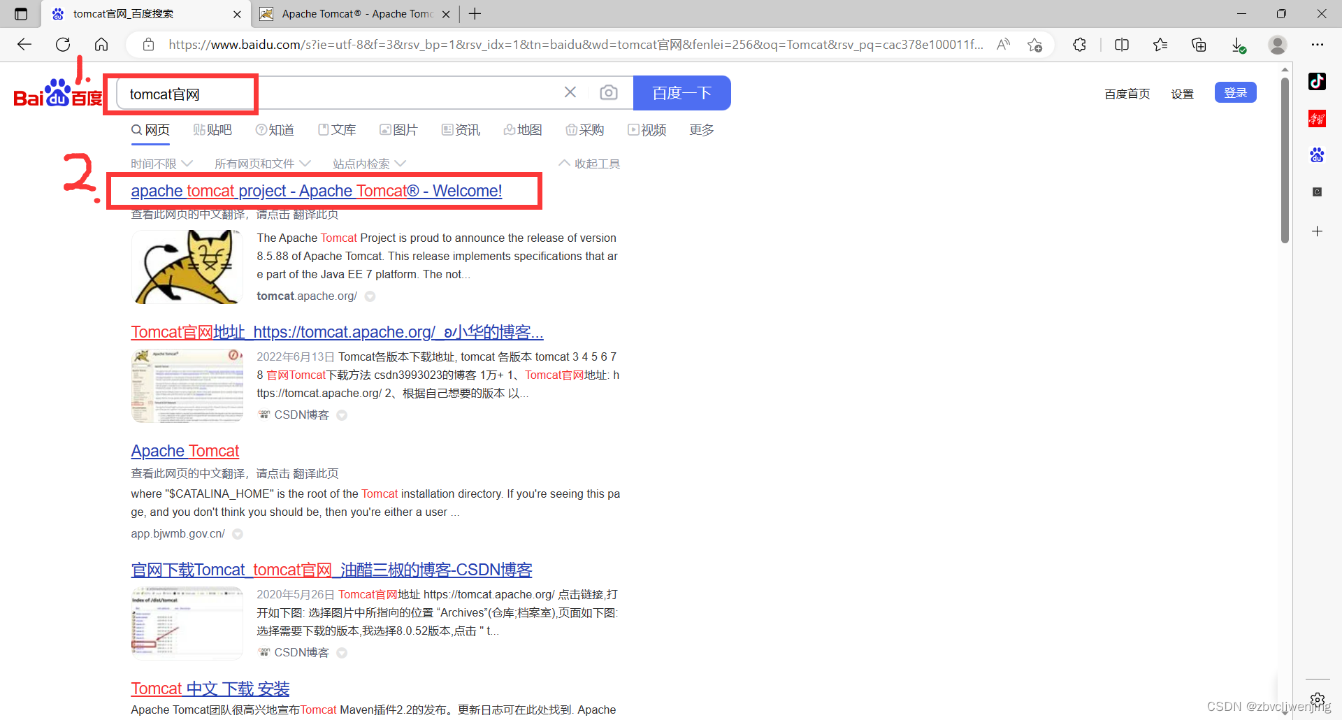Open 官网下载Tomcat CSDN博客 result
The width and height of the screenshot is (1342, 720).
click(331, 570)
